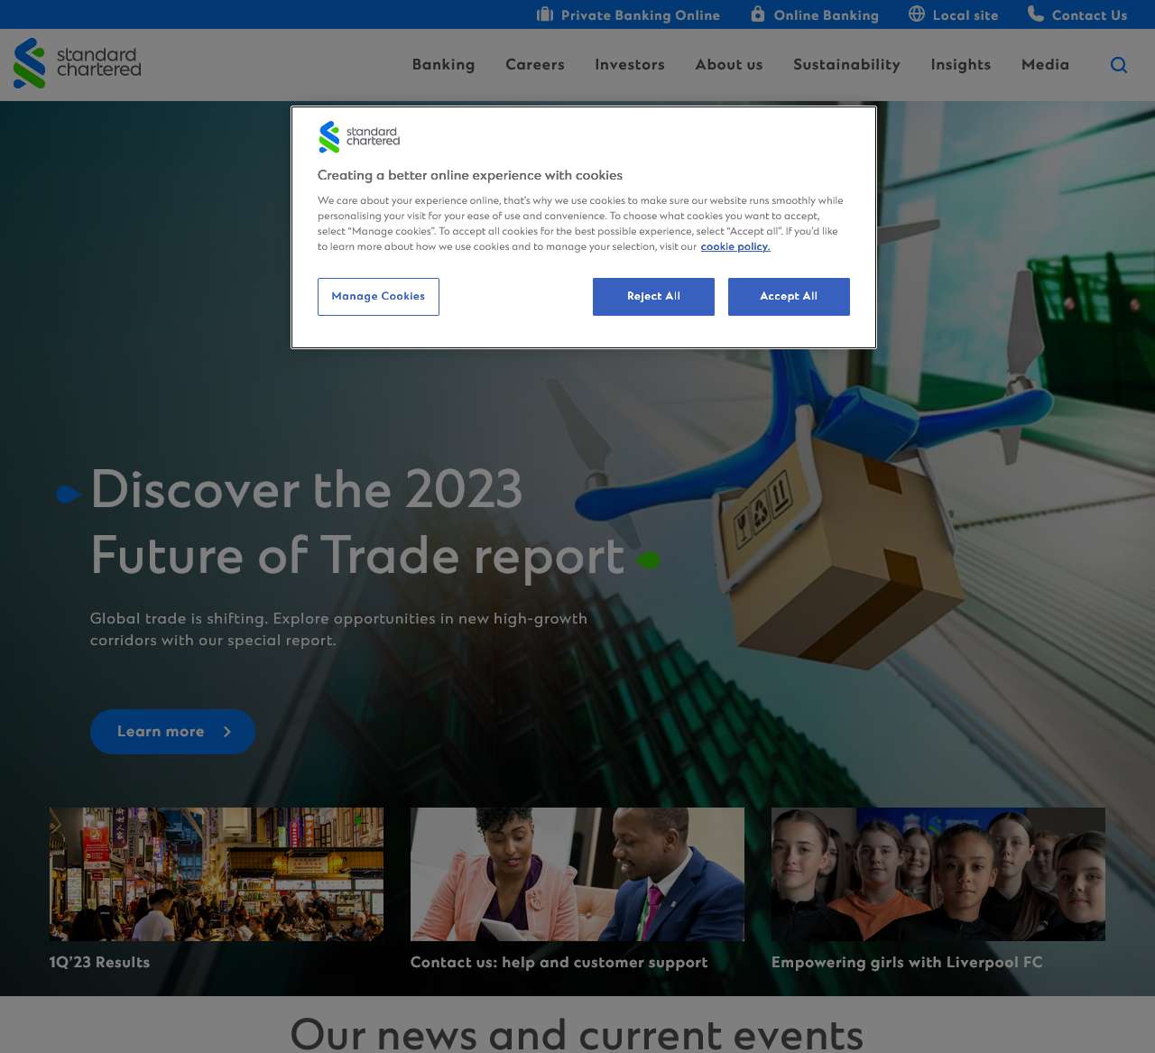
Task: Open the Liverpool FC girls thumbnail image
Action: 938,874
